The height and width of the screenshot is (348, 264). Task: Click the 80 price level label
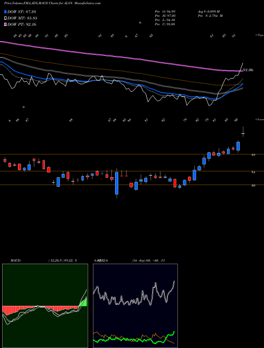coord(253,186)
